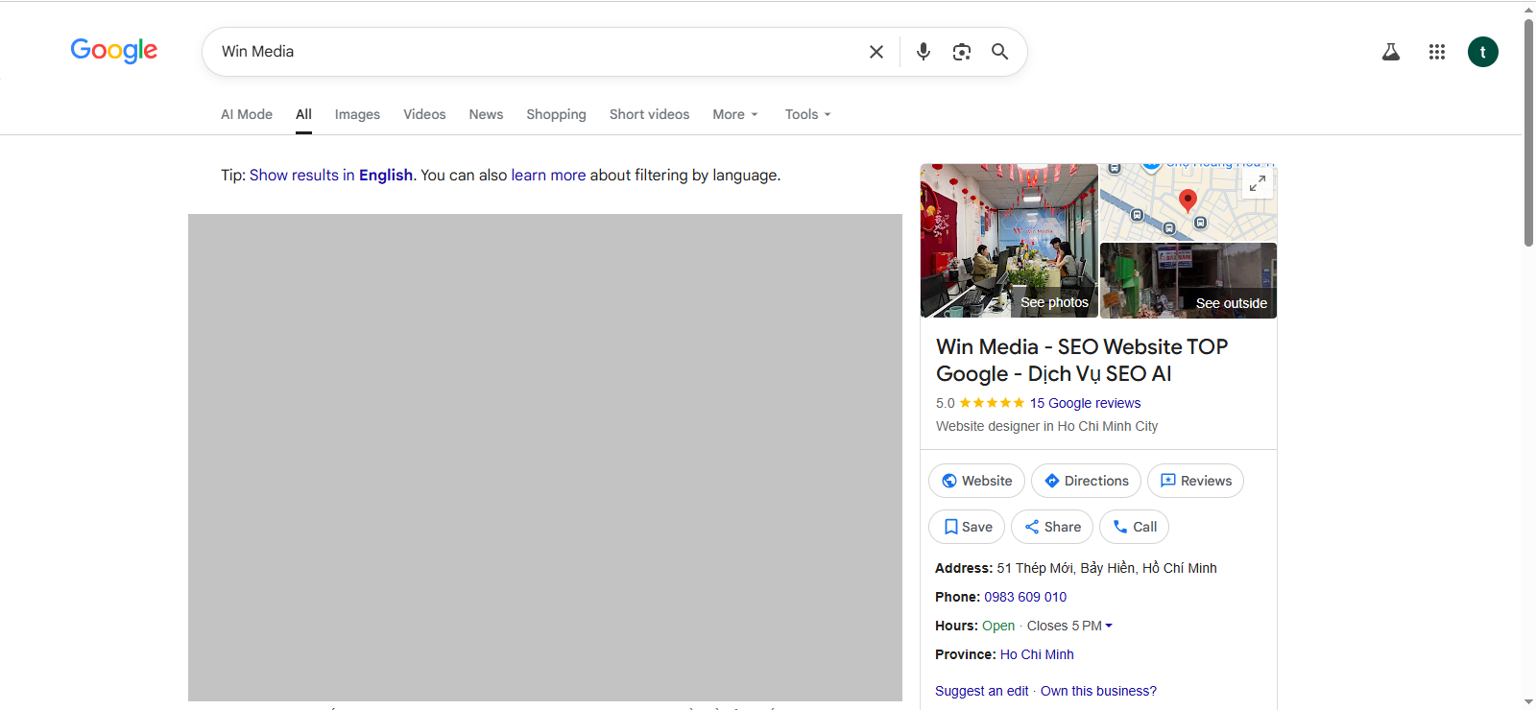The height and width of the screenshot is (710, 1536).
Task: Open Search by image camera icon
Action: 962,52
